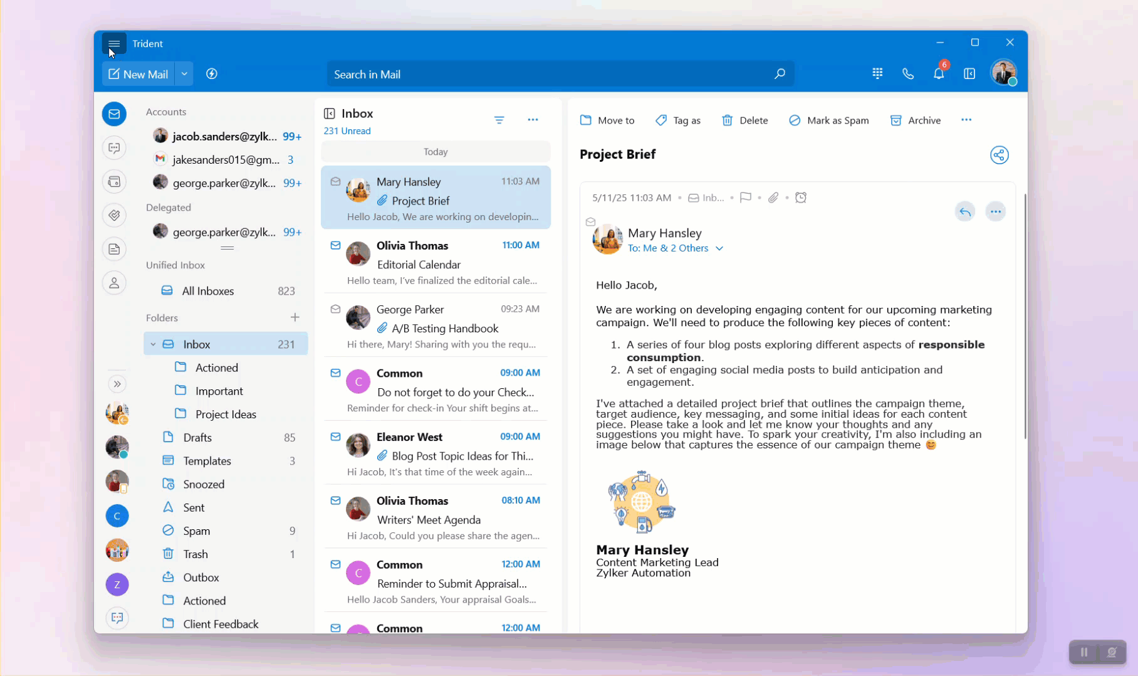Mark the open email as Spam

coord(828,120)
